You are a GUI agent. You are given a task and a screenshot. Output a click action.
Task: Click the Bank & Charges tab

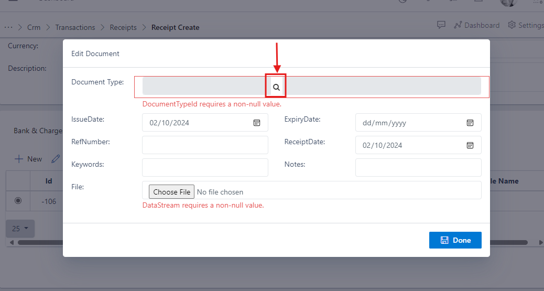point(38,131)
